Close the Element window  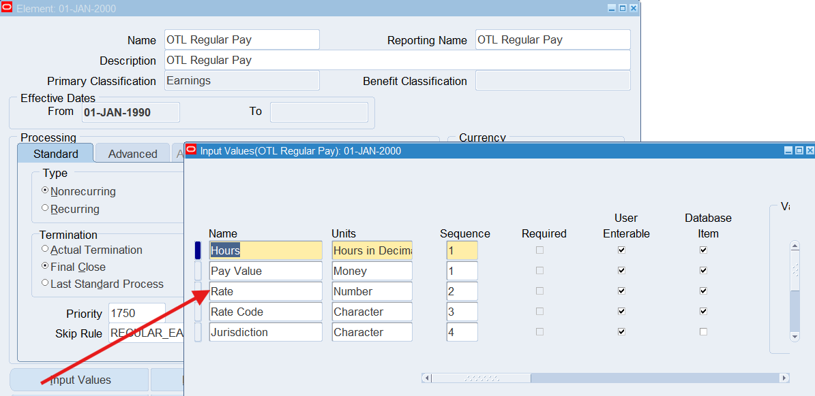click(634, 8)
